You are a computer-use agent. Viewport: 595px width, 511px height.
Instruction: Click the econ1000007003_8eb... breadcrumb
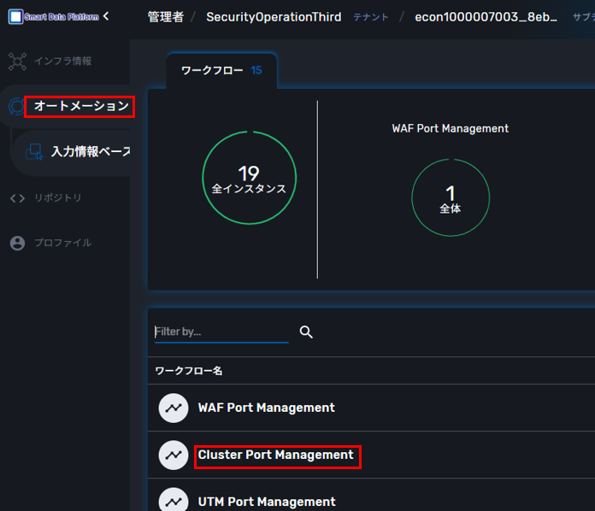pos(486,17)
